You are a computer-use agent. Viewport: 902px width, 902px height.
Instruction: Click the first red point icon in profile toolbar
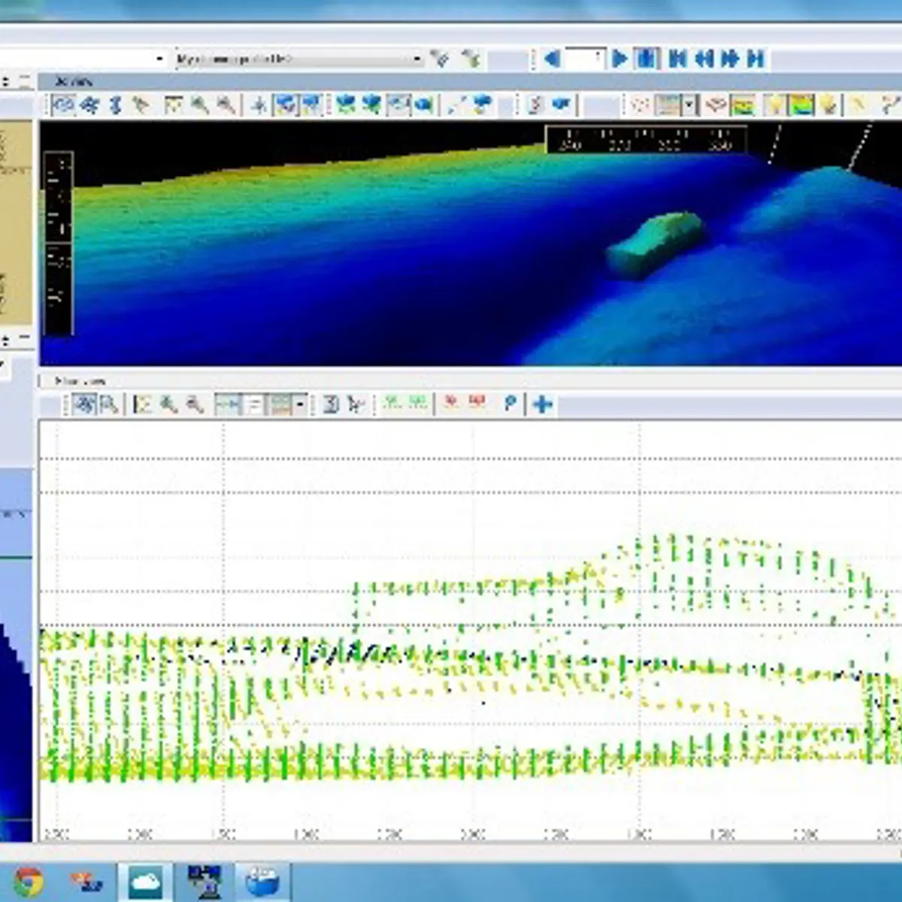point(451,404)
